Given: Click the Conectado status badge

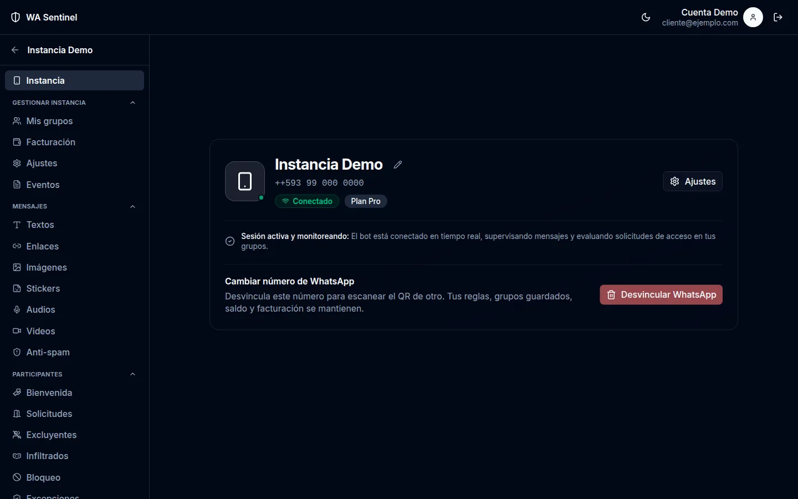Looking at the screenshot, I should click(307, 201).
